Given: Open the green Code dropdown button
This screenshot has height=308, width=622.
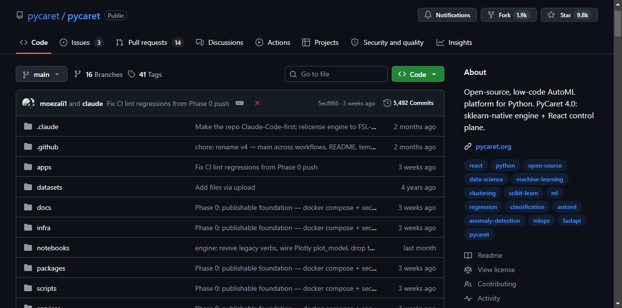Looking at the screenshot, I should click(x=418, y=74).
